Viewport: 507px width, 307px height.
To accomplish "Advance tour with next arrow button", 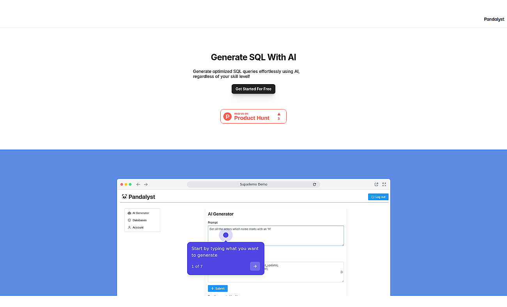I will pyautogui.click(x=255, y=266).
